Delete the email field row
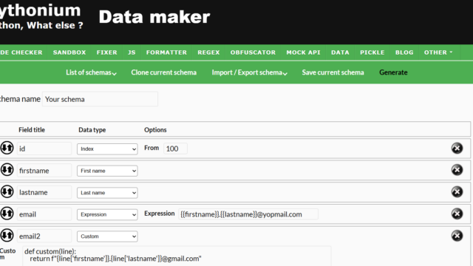Screen dimensions: 473x266 click(457, 214)
